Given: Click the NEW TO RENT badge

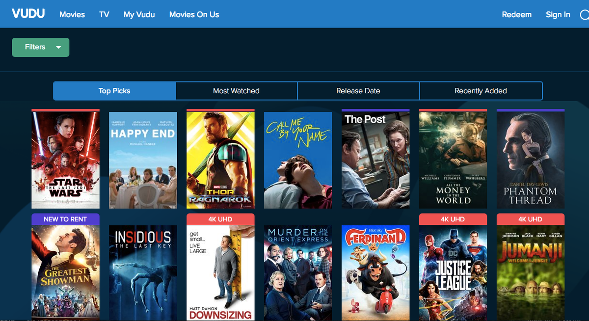Looking at the screenshot, I should pos(65,219).
